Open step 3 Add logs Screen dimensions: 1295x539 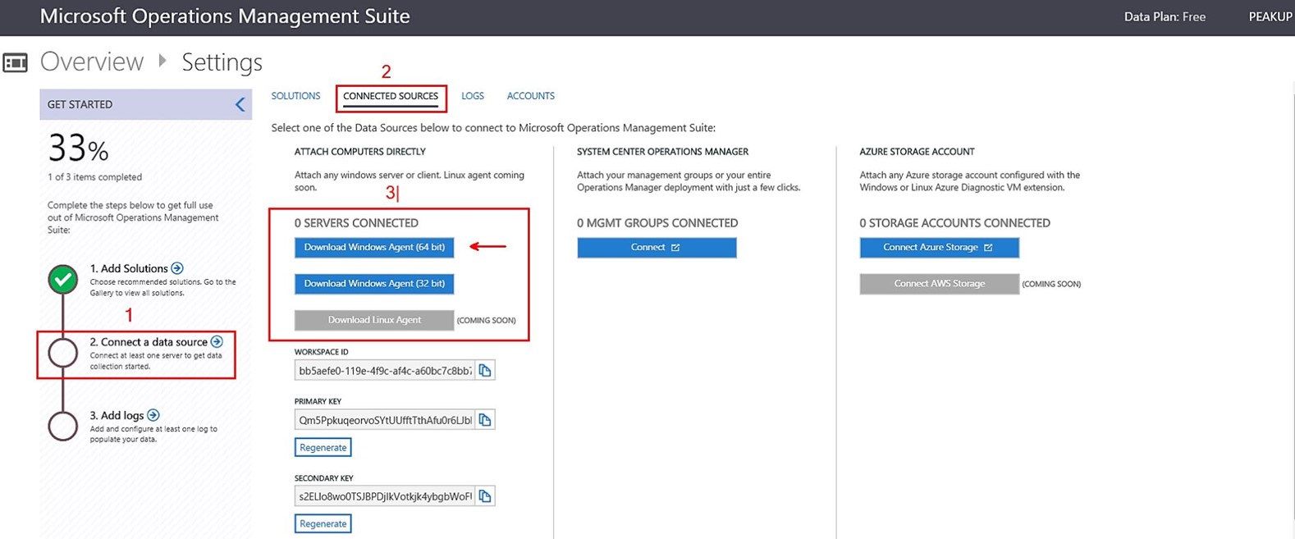(117, 416)
